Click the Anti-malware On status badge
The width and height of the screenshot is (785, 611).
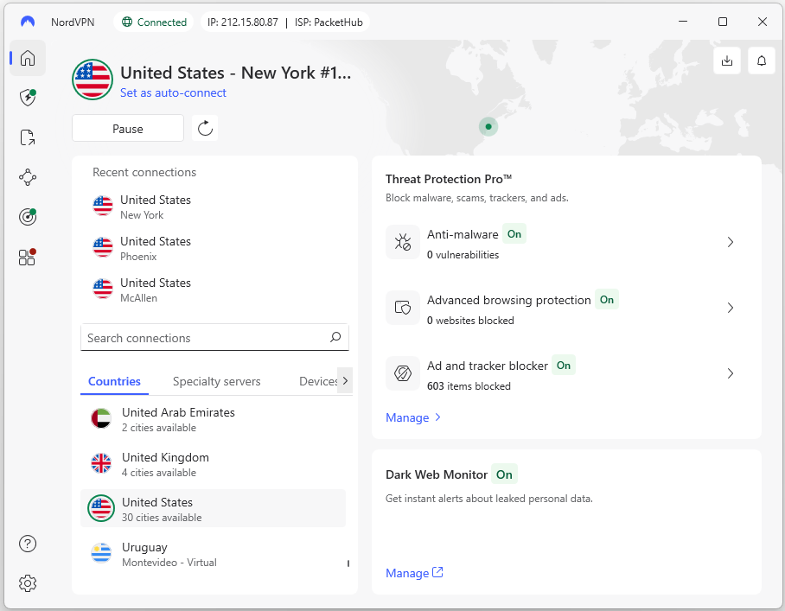pyautogui.click(x=514, y=233)
